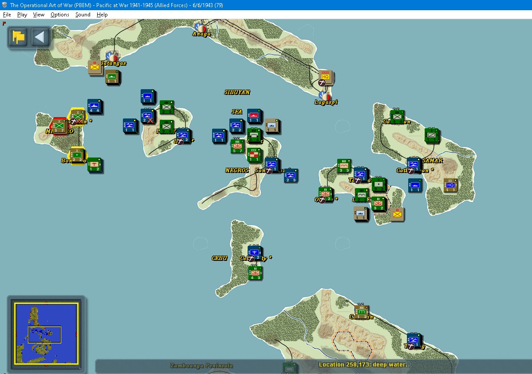Click the SIBUYAN map label
Screen dimensions: 532x374
[237, 92]
